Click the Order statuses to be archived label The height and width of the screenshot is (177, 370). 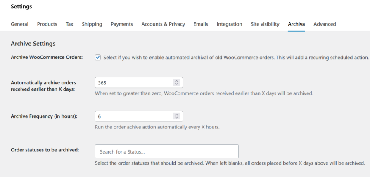tap(45, 149)
